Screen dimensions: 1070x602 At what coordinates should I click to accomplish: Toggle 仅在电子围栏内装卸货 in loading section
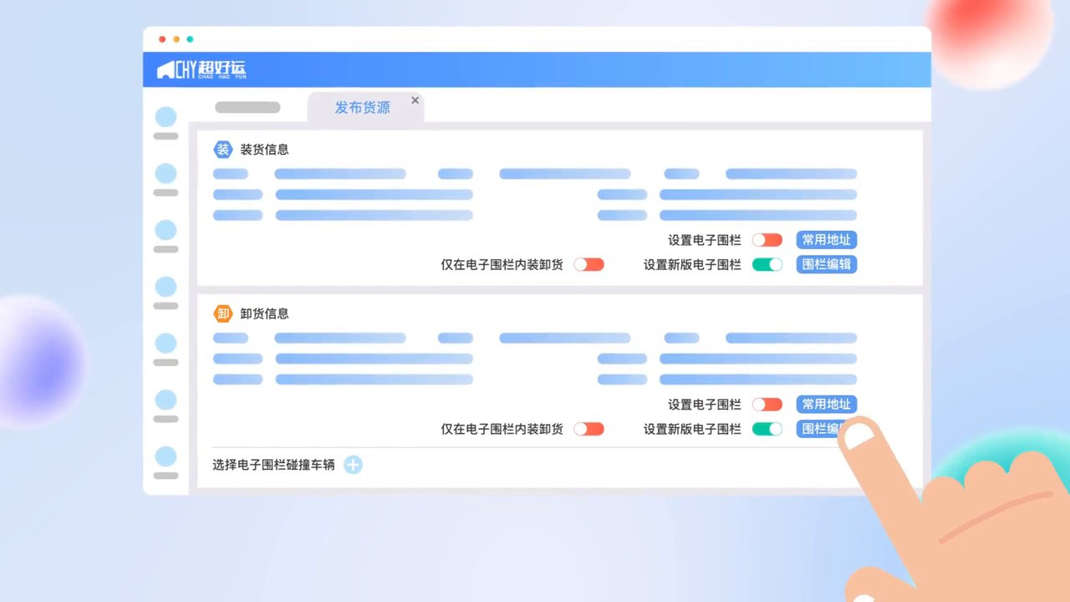588,264
